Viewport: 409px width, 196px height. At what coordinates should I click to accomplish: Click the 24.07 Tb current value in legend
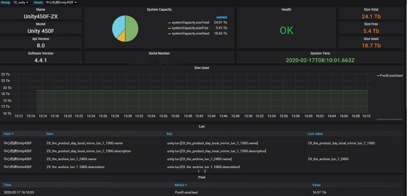[x=220, y=23]
